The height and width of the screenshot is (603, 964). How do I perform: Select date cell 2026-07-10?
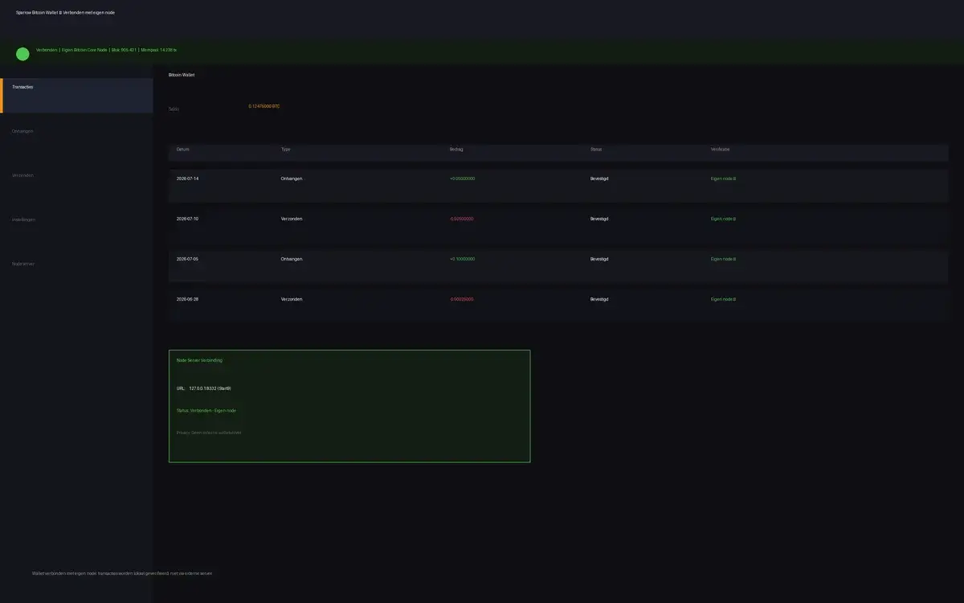[187, 219]
